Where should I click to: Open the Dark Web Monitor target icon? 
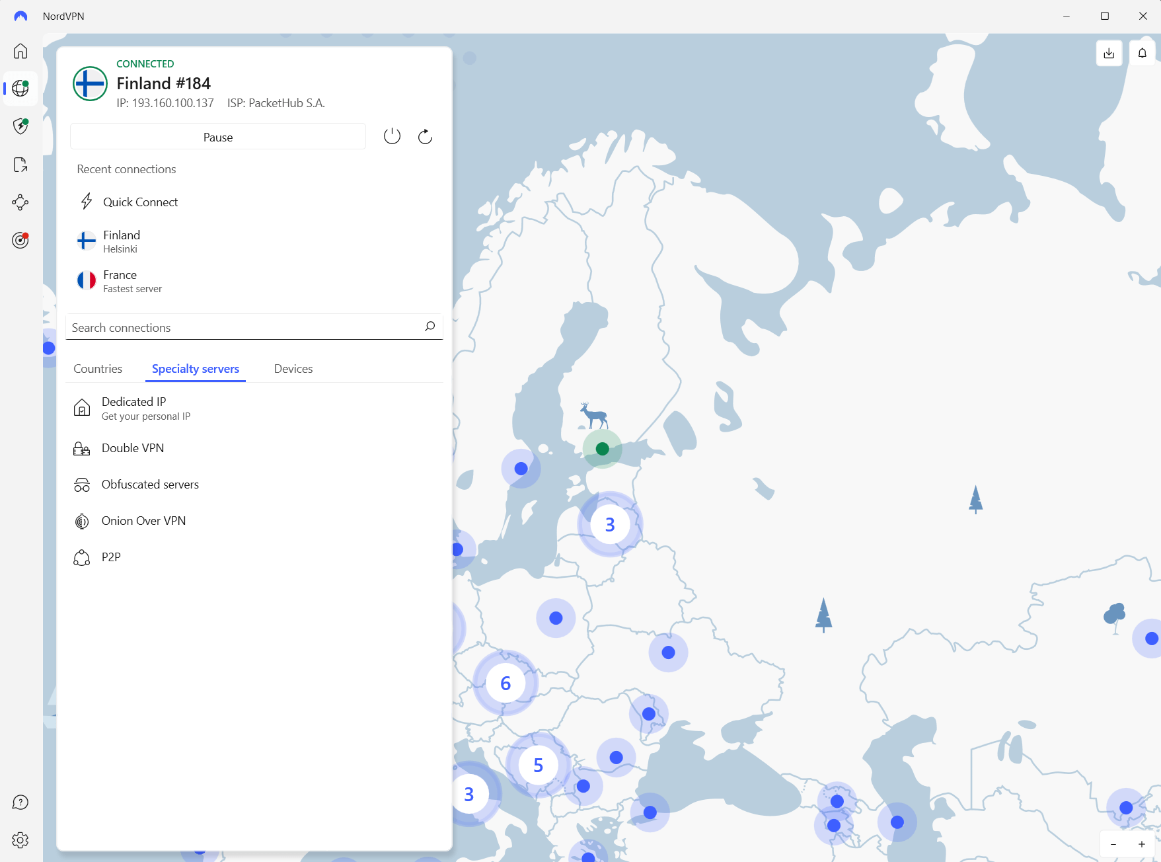(20, 240)
